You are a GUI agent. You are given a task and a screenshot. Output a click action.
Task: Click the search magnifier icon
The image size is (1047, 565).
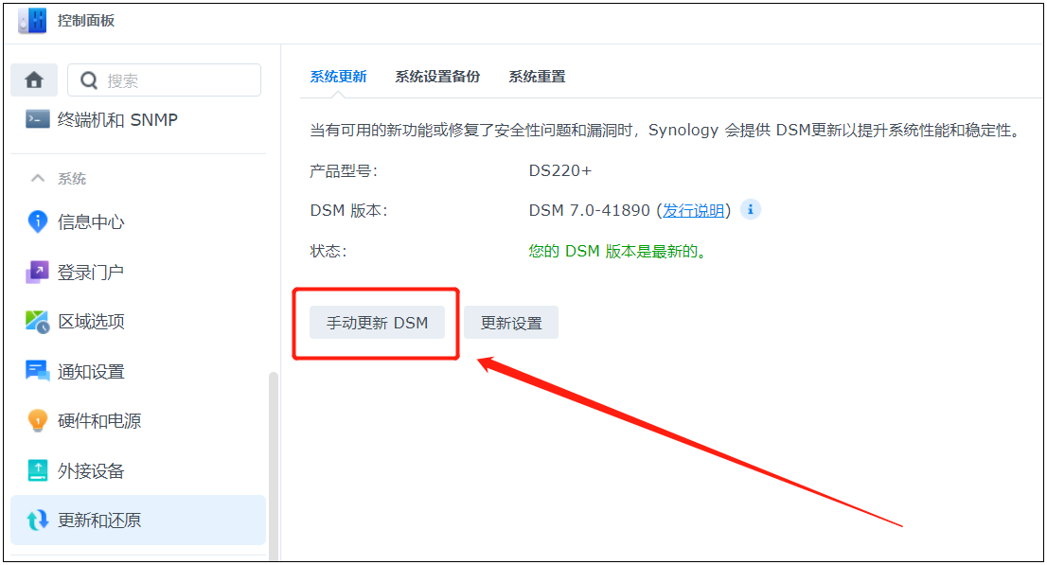pyautogui.click(x=89, y=80)
